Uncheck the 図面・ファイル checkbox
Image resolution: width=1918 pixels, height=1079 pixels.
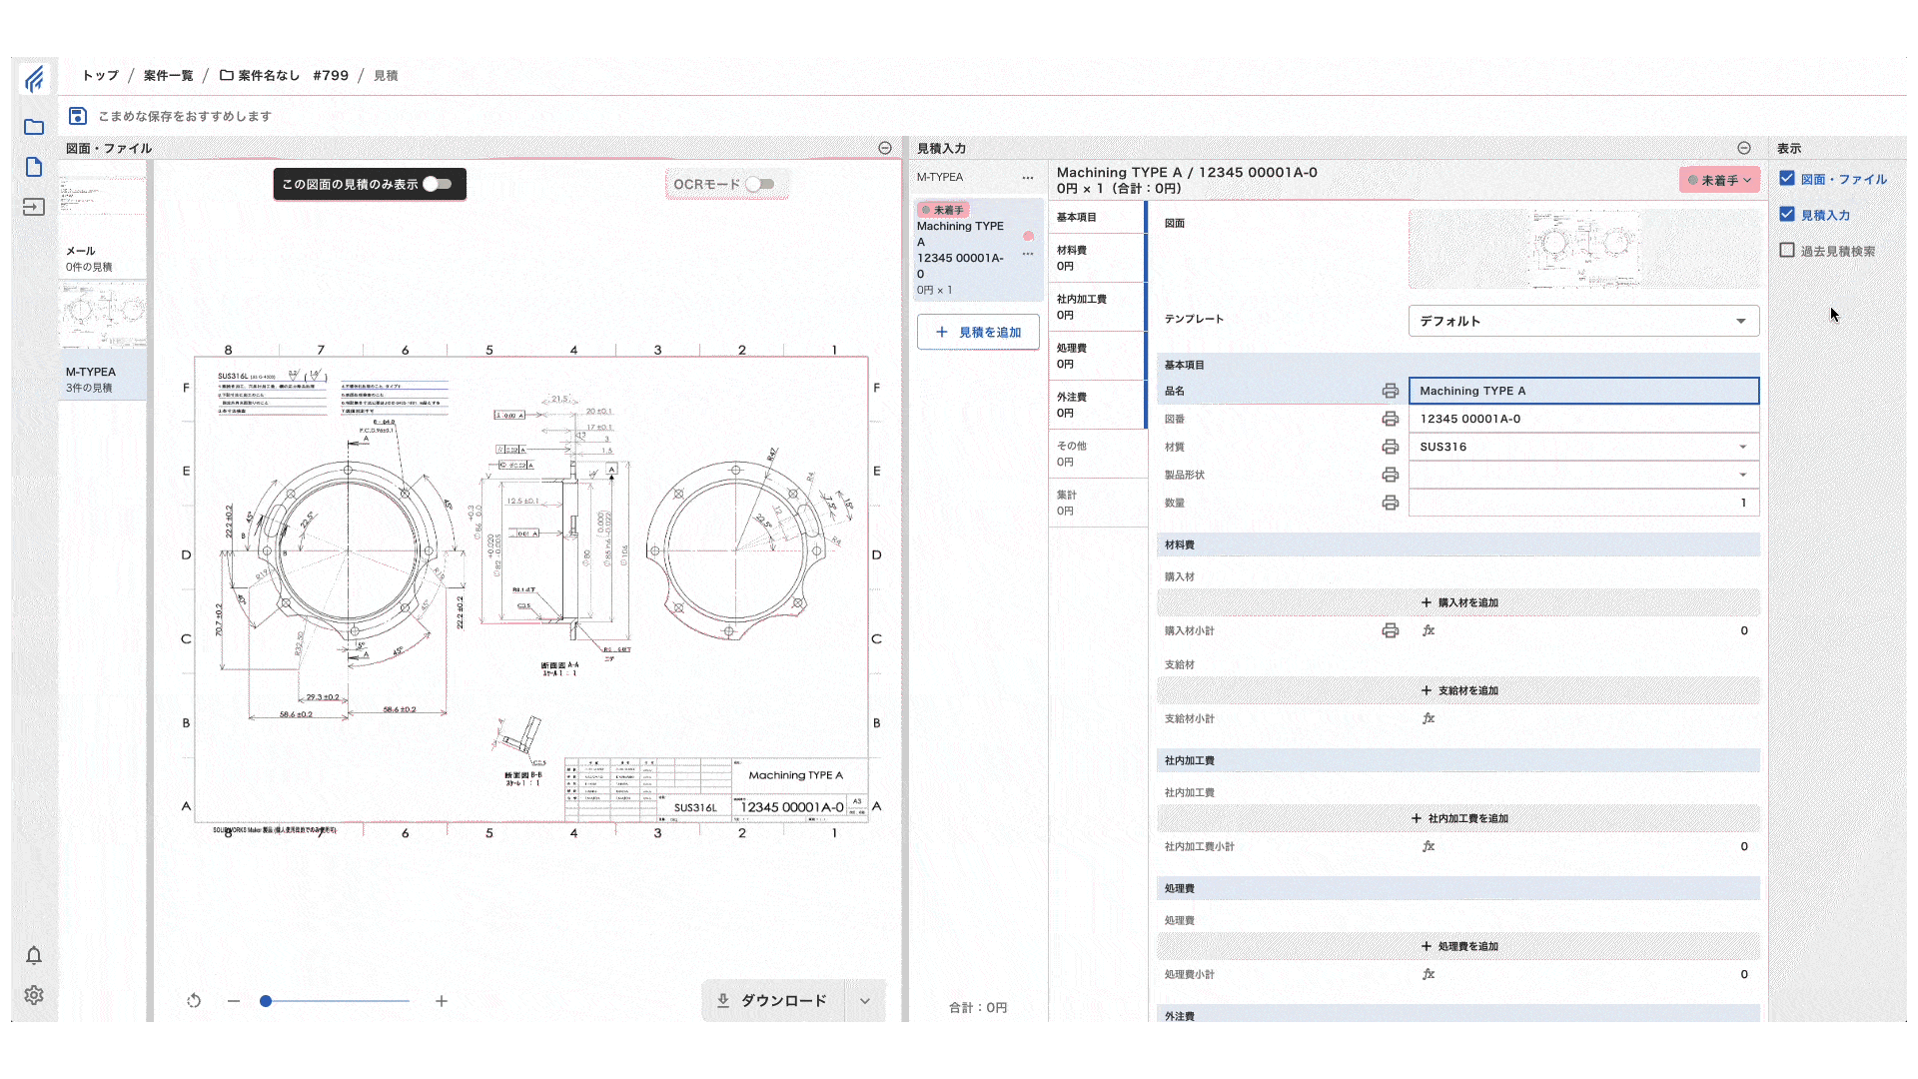(x=1787, y=179)
